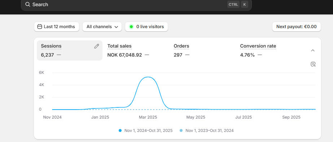This screenshot has width=333, height=142.
Task: Click the 2K y-axis label
Action: point(41,97)
